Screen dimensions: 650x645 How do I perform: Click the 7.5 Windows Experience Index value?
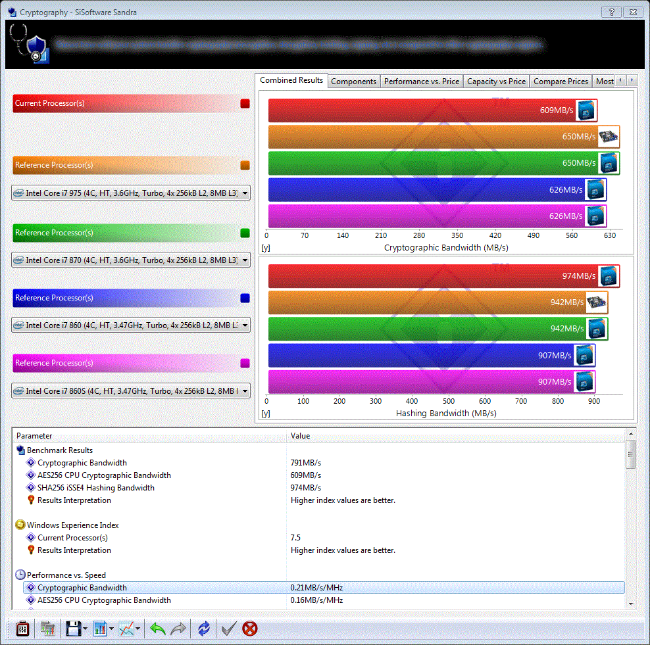click(x=295, y=537)
